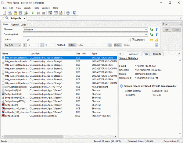Toggle the search criteria pane toolbar icon

point(50,13)
